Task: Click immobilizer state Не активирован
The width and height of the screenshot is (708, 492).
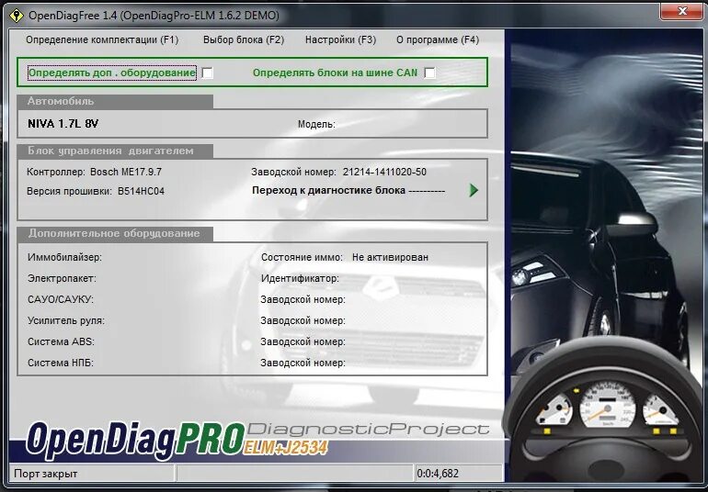Action: (x=390, y=257)
